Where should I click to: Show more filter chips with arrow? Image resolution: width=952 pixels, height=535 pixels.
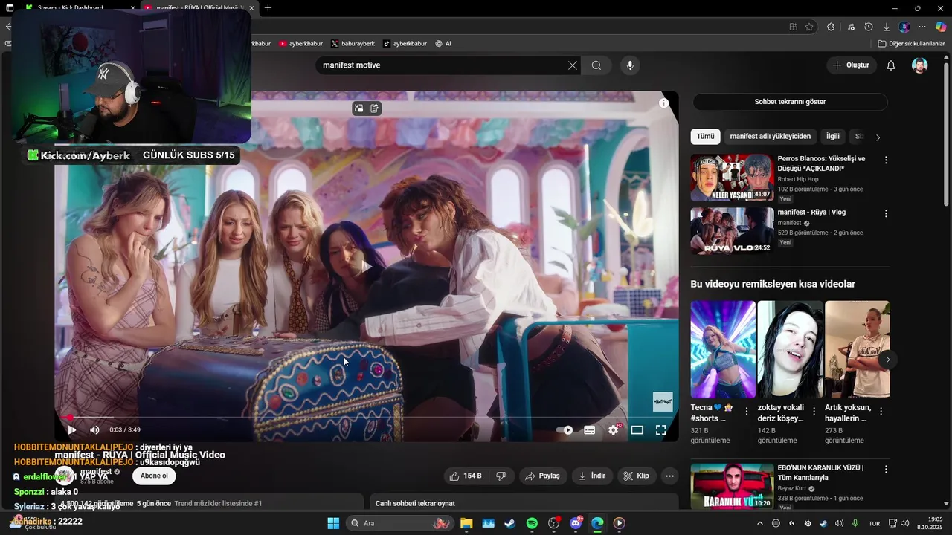[x=878, y=137]
